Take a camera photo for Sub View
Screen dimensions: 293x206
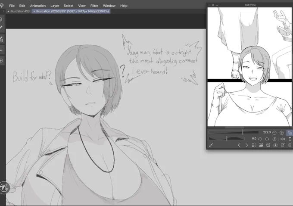(275, 145)
